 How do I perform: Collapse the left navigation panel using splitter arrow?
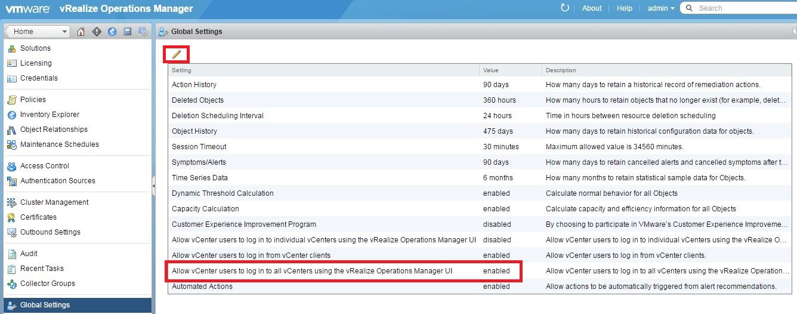(153, 186)
